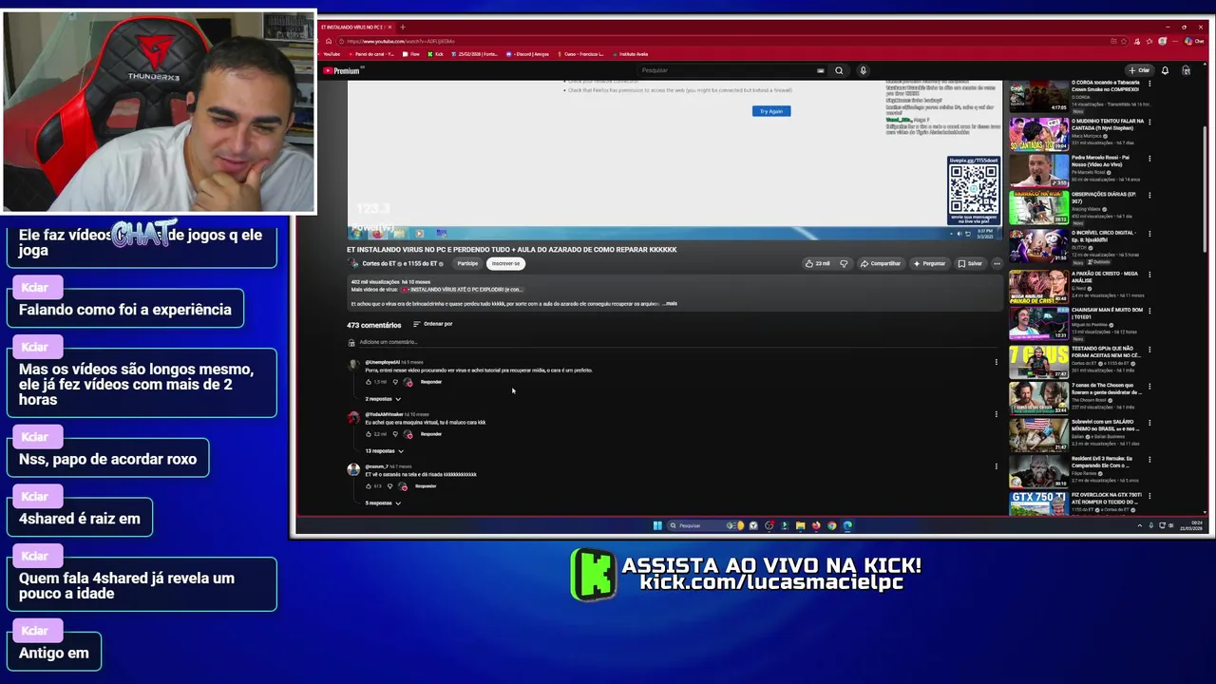Open more actions menu next to Salvar
Viewport: 1216px width, 684px height.
(x=997, y=263)
